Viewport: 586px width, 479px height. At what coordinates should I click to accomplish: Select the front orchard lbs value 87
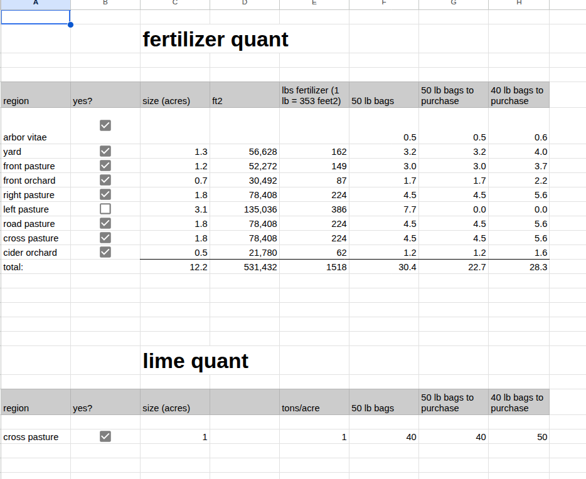tap(314, 181)
